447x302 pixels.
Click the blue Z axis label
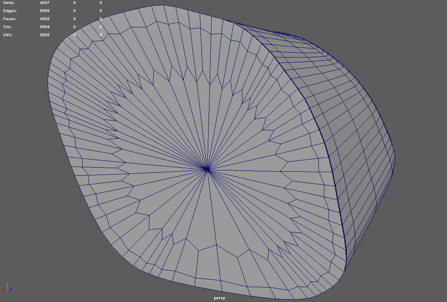click(x=11, y=289)
